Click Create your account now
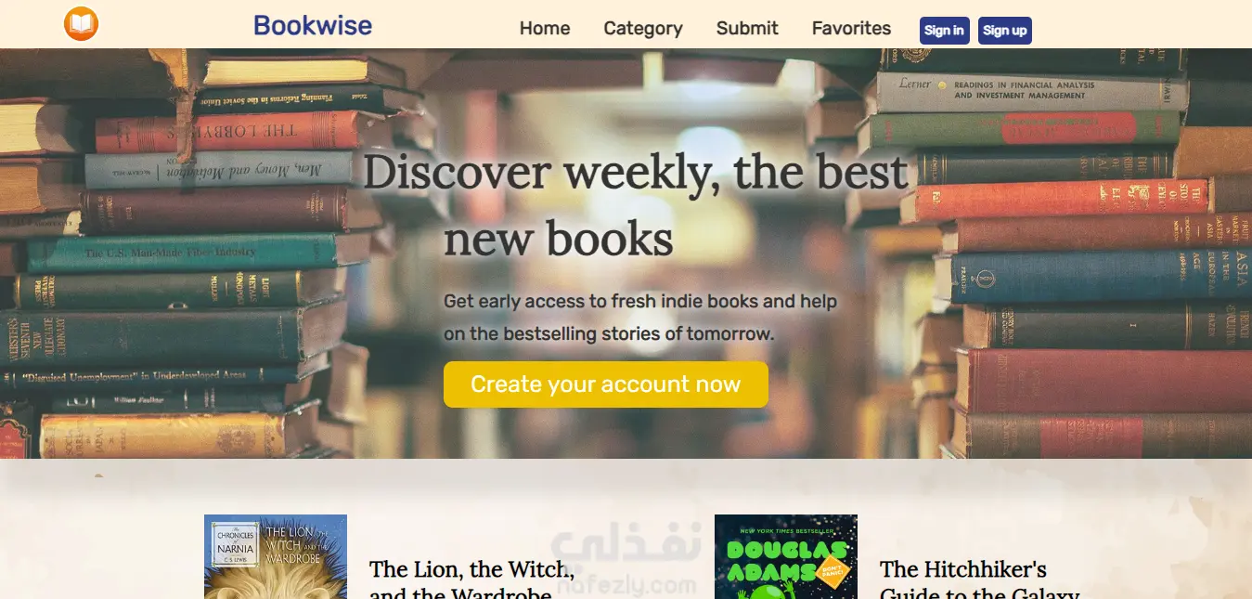 [x=605, y=384]
